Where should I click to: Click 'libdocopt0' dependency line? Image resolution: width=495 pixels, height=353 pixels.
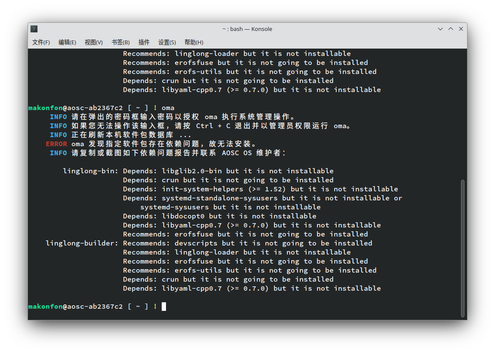(x=220, y=216)
